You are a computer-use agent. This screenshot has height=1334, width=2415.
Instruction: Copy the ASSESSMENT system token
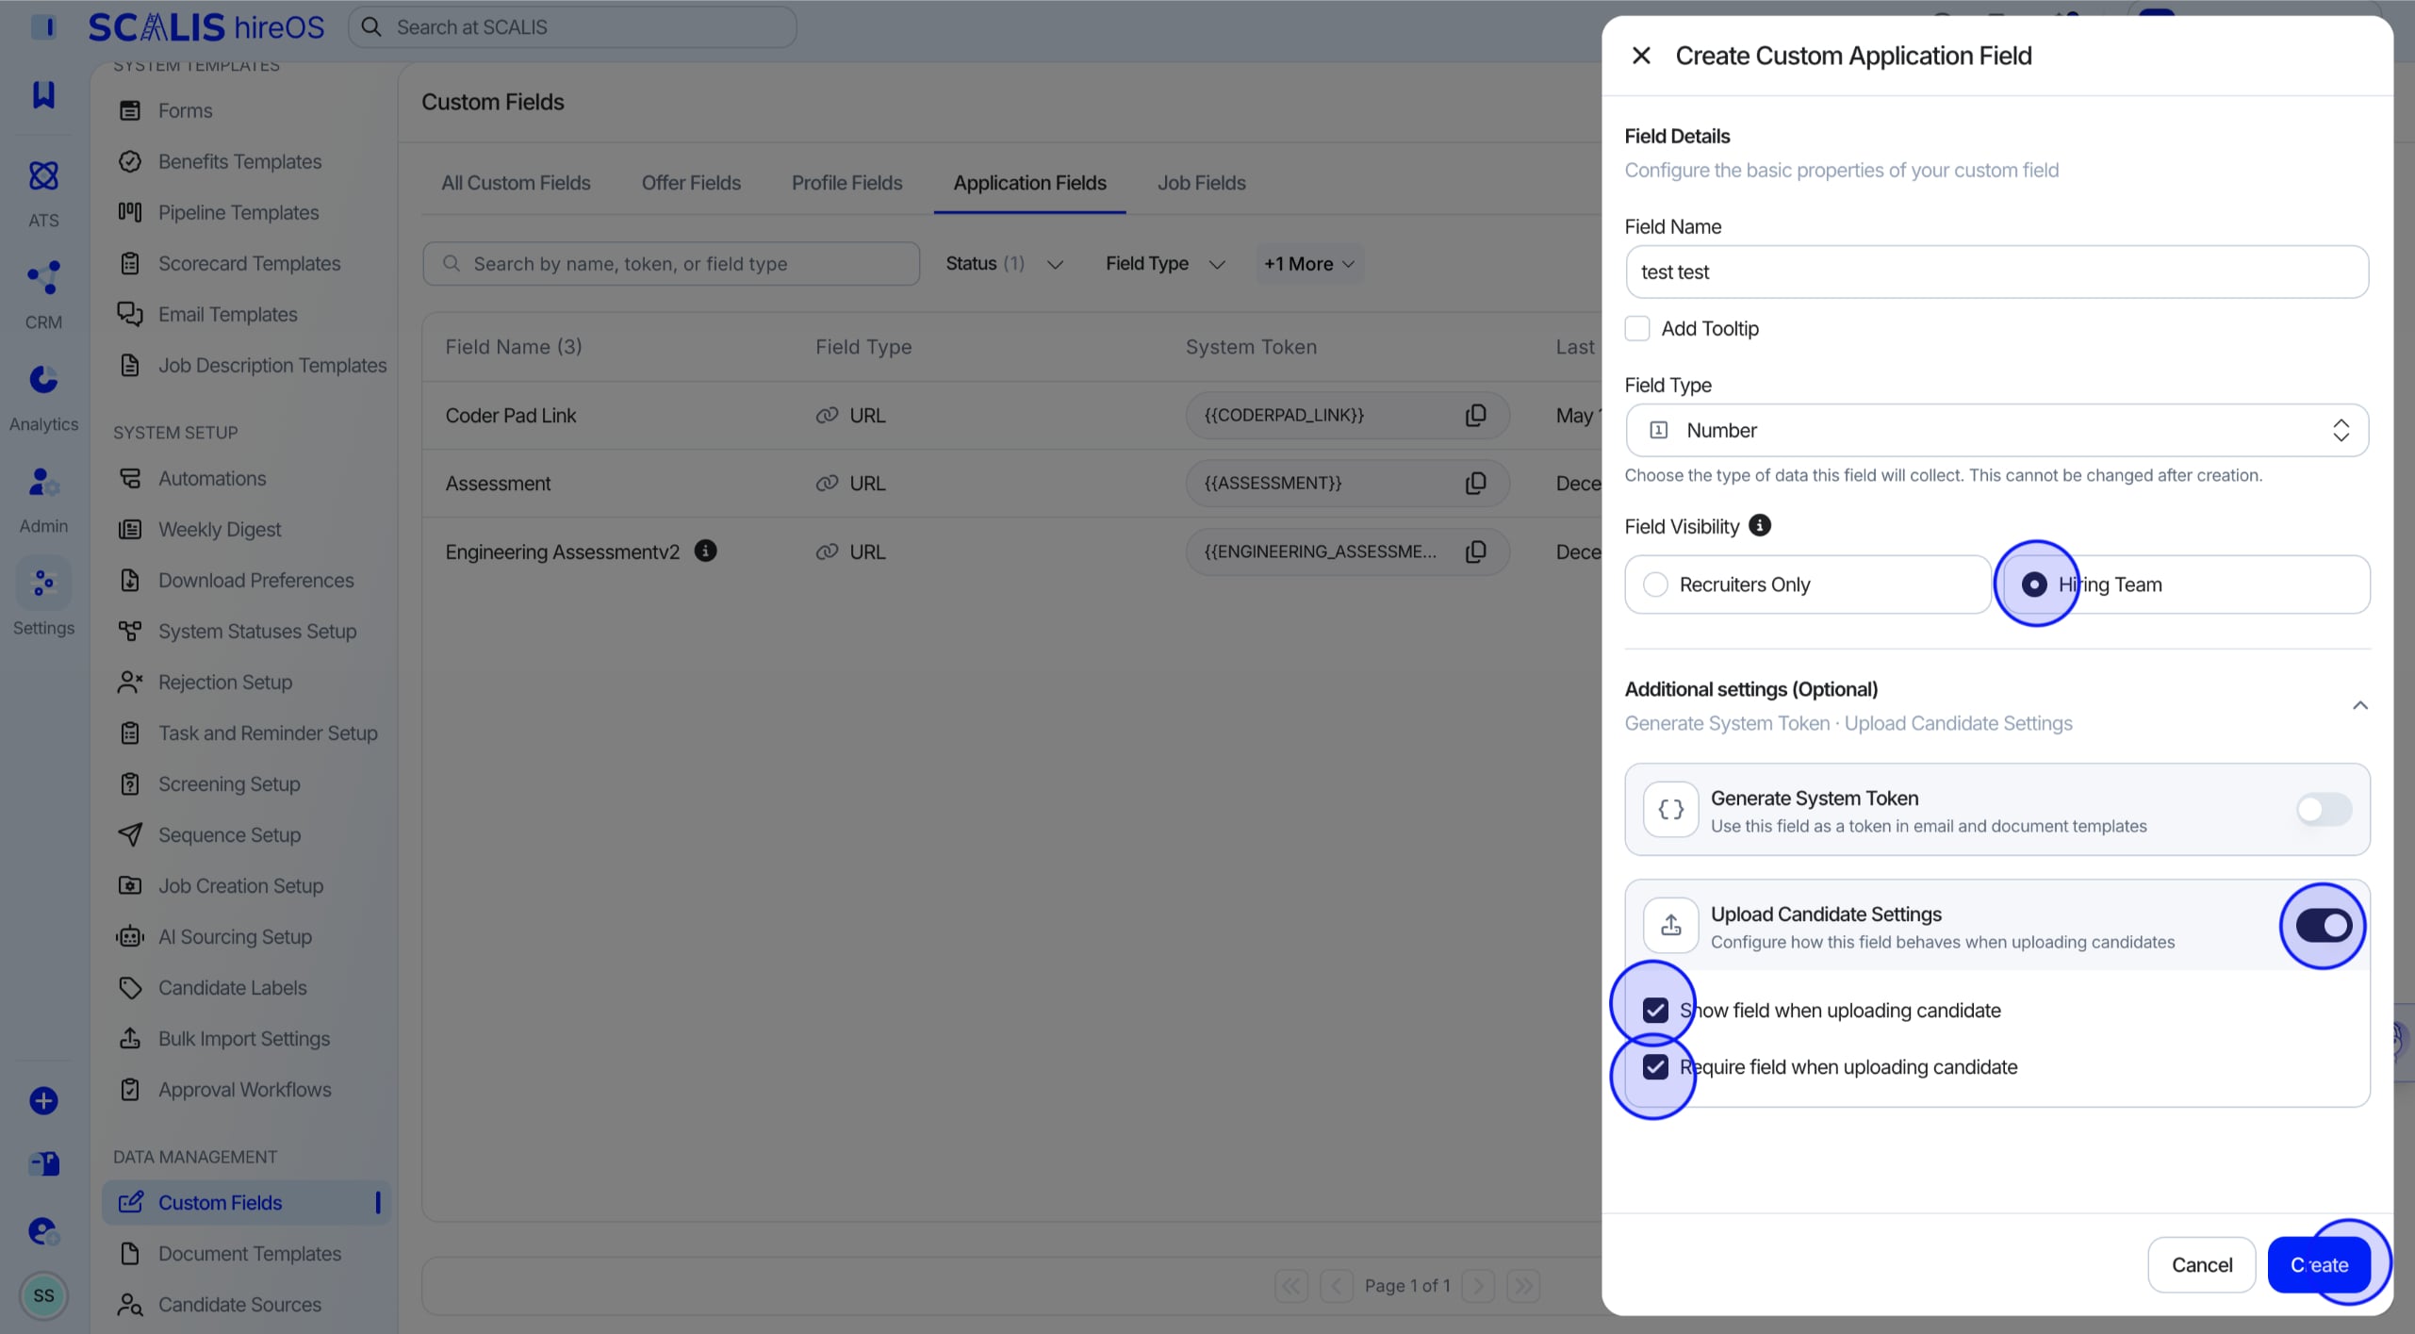point(1476,483)
